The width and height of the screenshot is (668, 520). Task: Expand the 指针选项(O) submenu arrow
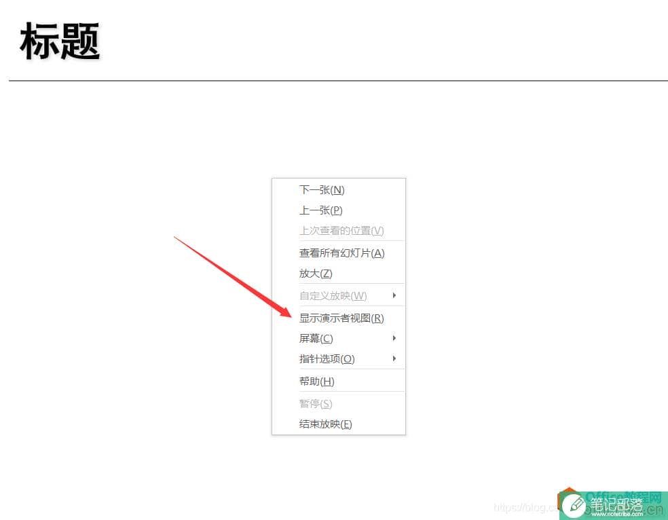(394, 358)
